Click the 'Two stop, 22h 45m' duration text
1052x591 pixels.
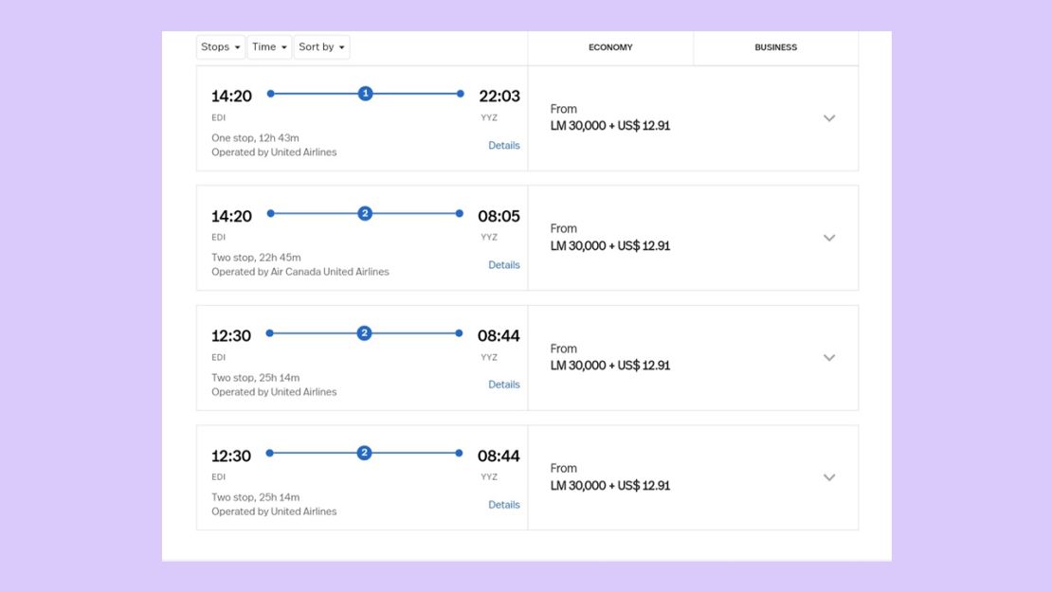pos(256,258)
